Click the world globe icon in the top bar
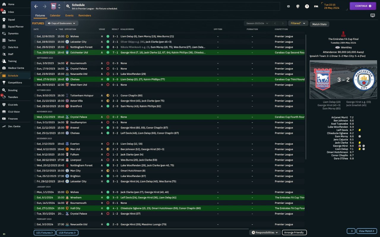Screen dimensions: 380x237 (x=298, y=6)
